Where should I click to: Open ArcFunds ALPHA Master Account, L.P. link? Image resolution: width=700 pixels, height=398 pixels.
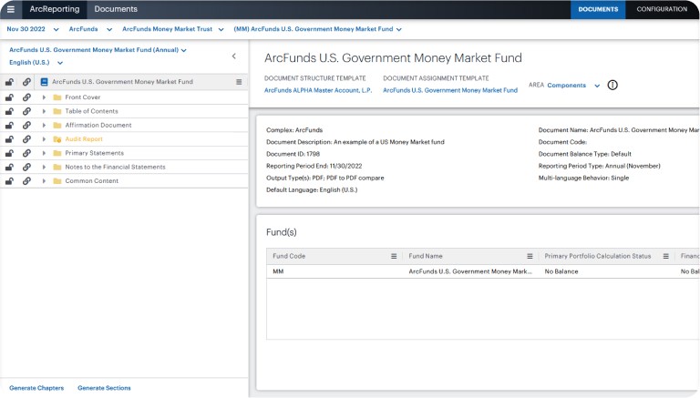[x=318, y=90]
